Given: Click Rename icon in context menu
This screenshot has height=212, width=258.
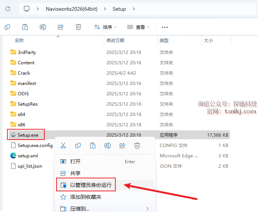Looking at the screenshot, I should 108,146.
